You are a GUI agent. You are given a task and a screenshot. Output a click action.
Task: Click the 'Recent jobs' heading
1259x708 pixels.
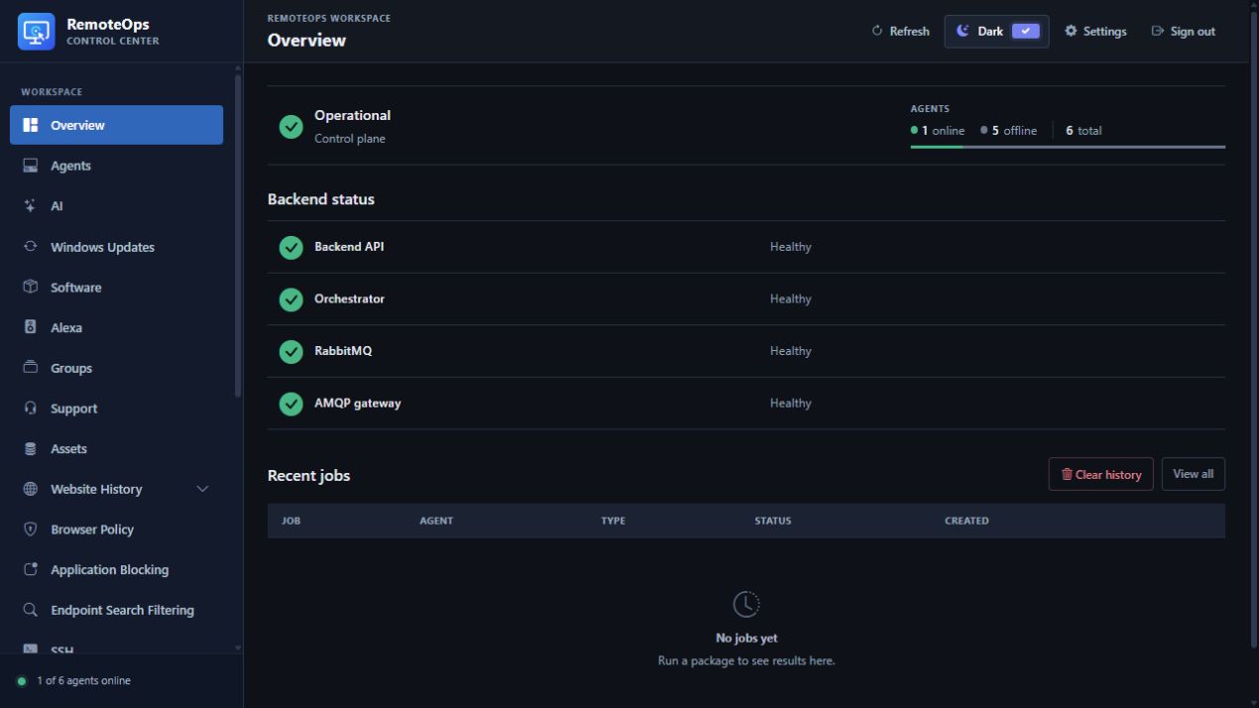point(309,476)
